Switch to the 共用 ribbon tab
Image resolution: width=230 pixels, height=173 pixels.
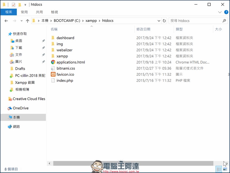tap(39, 12)
